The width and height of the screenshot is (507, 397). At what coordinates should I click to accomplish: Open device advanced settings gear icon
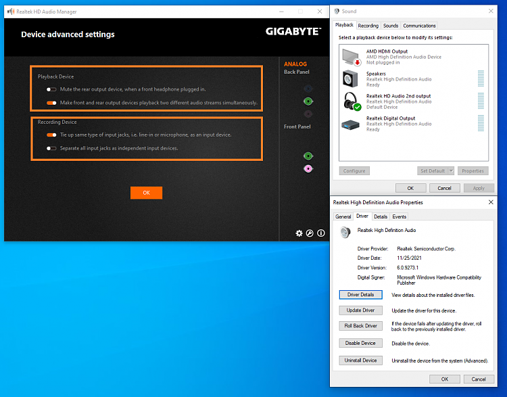299,233
